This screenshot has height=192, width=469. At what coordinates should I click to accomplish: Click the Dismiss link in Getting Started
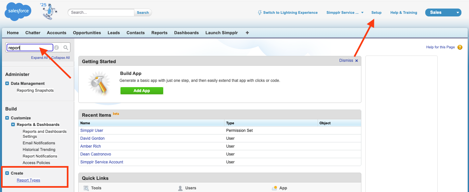(346, 60)
